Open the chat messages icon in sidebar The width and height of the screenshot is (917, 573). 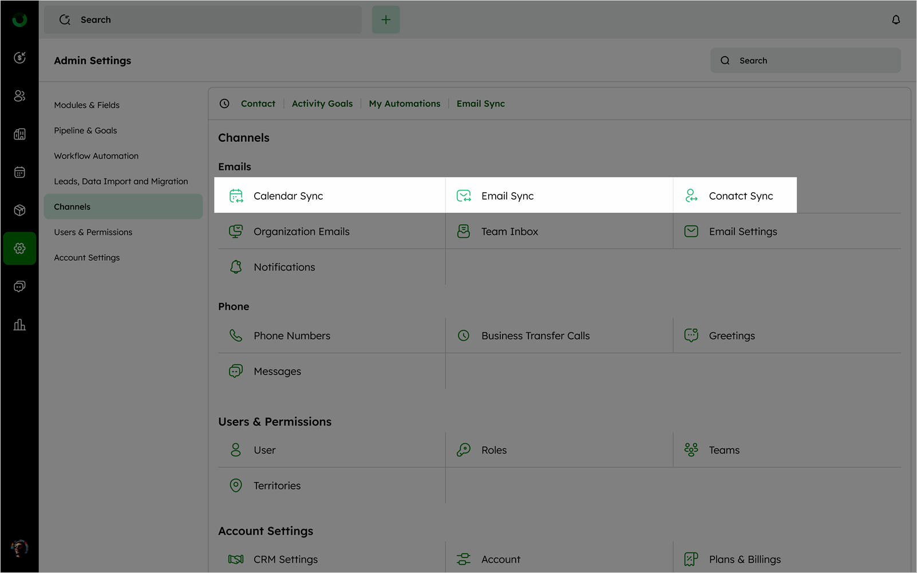coord(19,286)
